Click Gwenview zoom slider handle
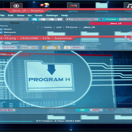 point(112,110)
